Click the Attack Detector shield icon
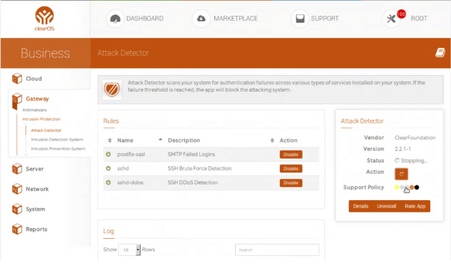This screenshot has height=267, width=451. (112, 90)
